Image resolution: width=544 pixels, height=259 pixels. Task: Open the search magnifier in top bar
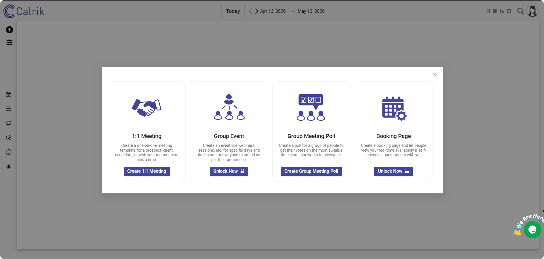pyautogui.click(x=520, y=11)
